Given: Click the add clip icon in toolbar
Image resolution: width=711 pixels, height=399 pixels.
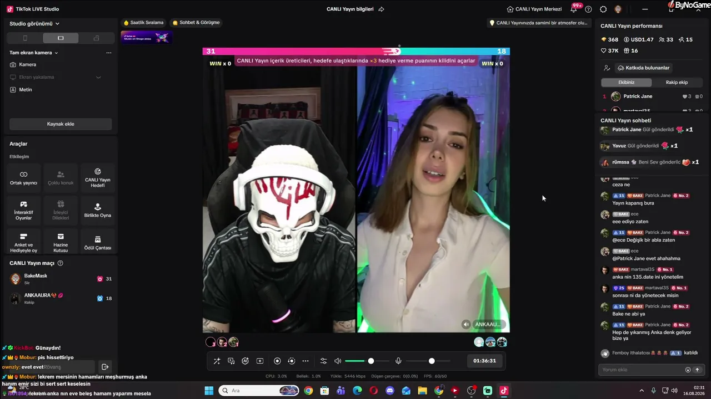Looking at the screenshot, I should click(260, 361).
